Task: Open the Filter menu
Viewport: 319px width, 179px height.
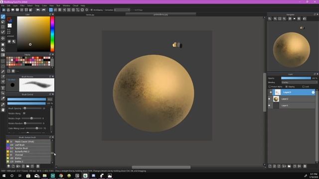Action: point(22,5)
